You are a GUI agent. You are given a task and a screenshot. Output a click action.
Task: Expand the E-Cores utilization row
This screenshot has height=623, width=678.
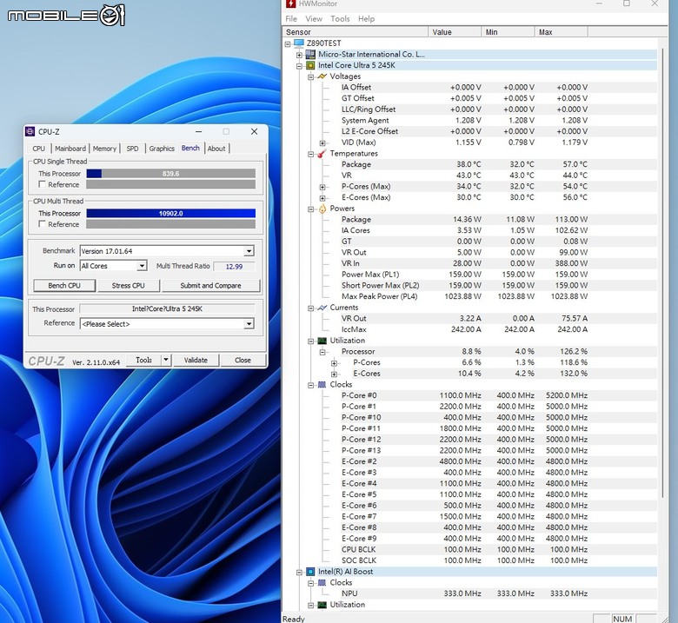(334, 374)
